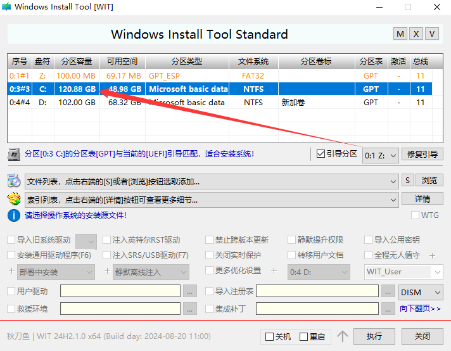The height and width of the screenshot is (351, 451).
Task: Click plus icon beside 部署中安装 dropdown
Action: [x=11, y=271]
